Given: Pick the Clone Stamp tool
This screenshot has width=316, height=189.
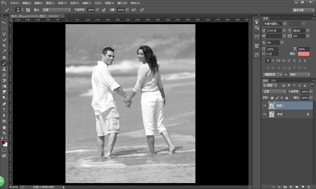Looking at the screenshot, I should coord(4,69).
